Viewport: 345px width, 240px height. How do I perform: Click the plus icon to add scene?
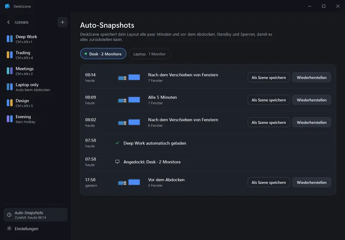(63, 22)
